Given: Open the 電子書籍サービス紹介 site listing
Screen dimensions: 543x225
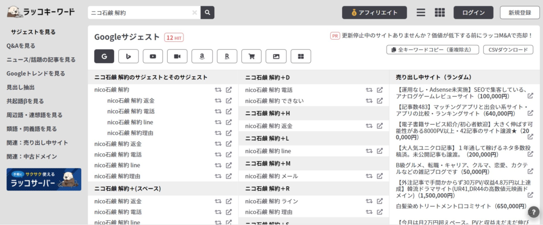Looking at the screenshot, I should (463, 131).
